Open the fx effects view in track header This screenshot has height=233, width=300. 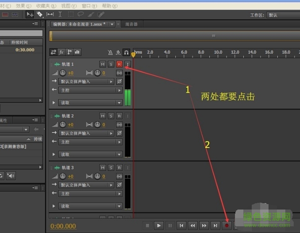pyautogui.click(x=61, y=52)
